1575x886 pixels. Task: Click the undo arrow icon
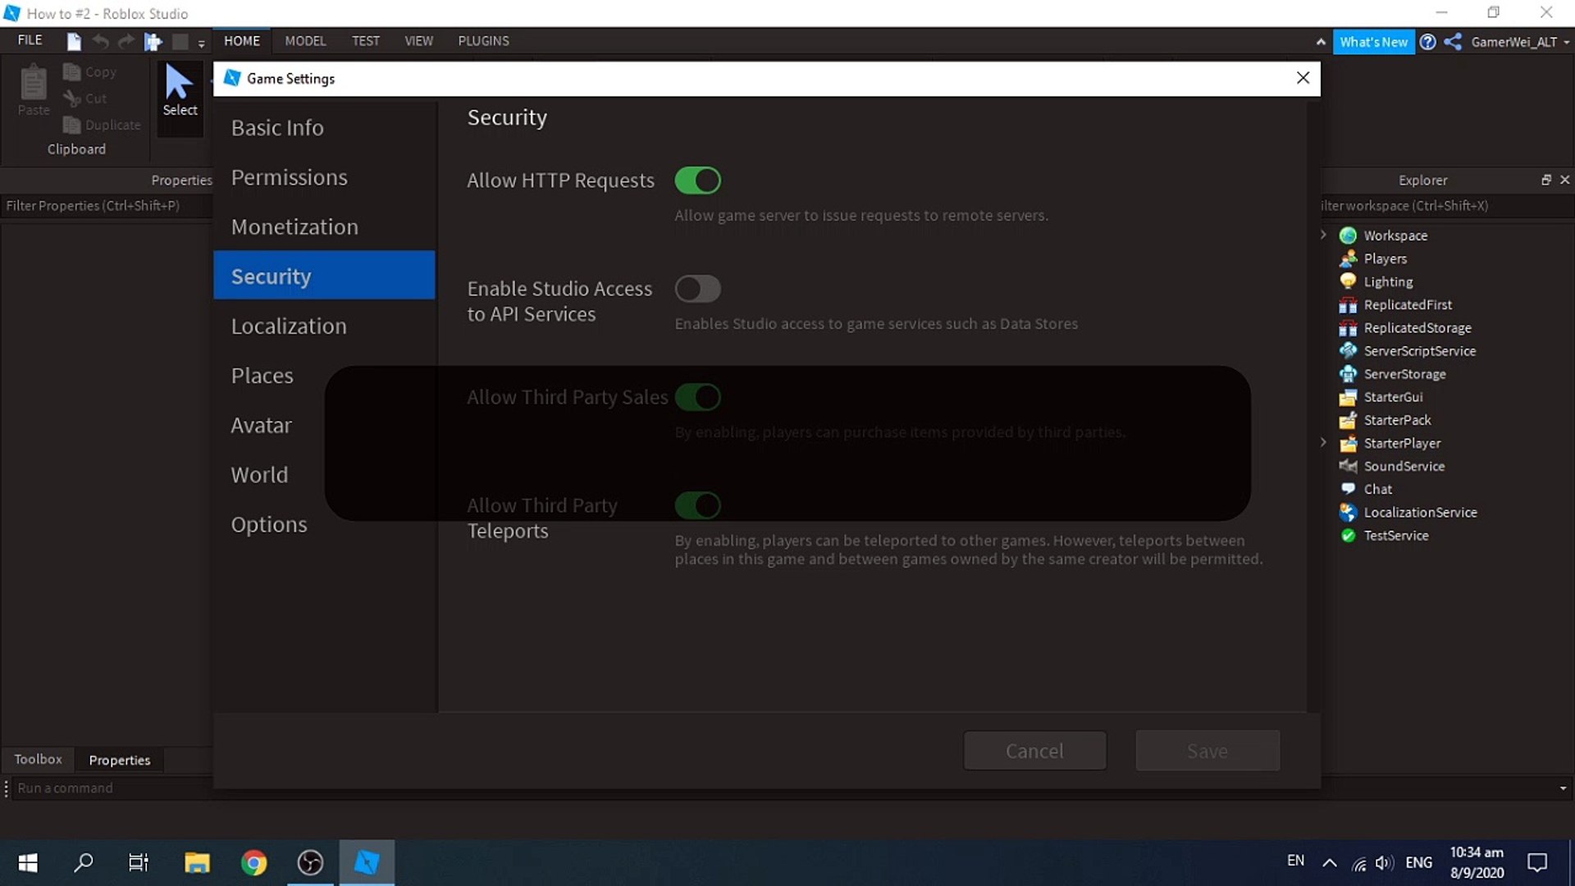coord(100,41)
